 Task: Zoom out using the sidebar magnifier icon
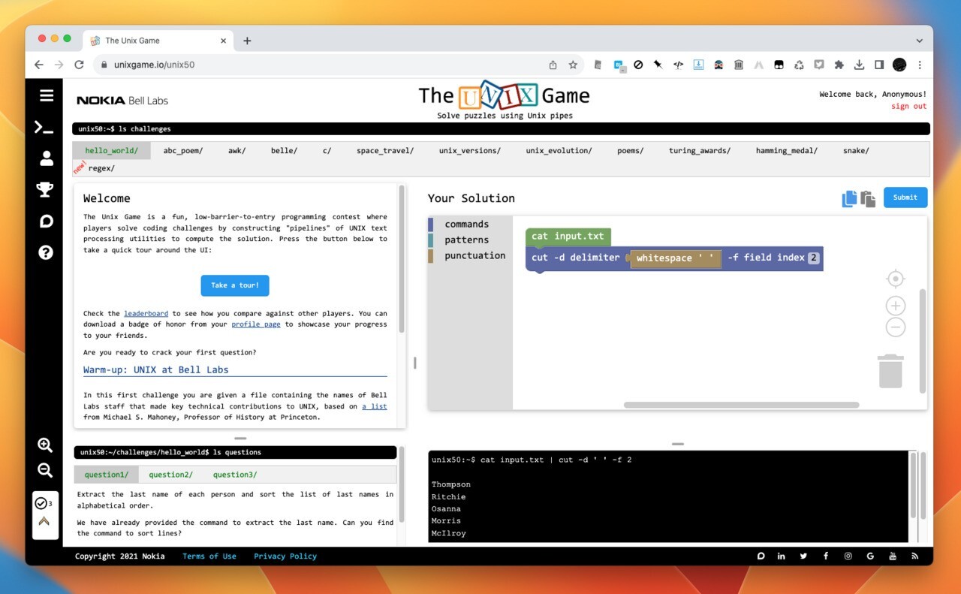pyautogui.click(x=45, y=470)
